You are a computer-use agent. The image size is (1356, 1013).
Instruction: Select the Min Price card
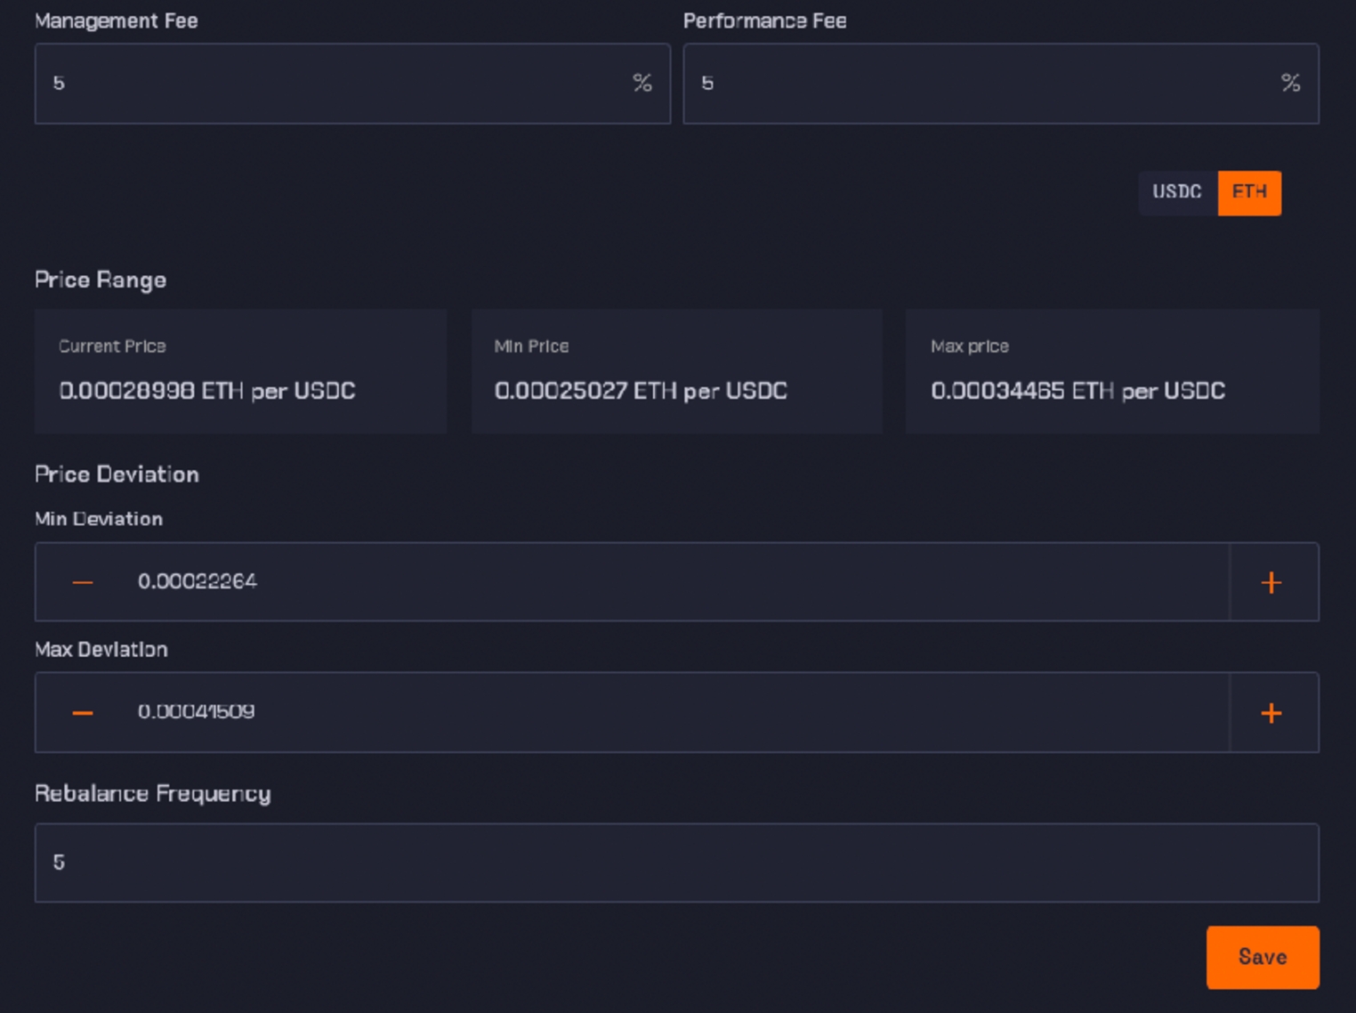pos(676,371)
